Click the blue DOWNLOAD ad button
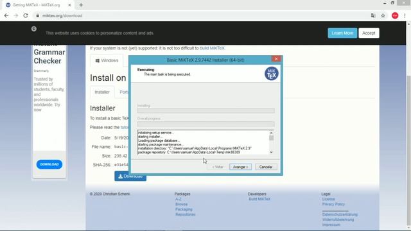 pyautogui.click(x=49, y=164)
